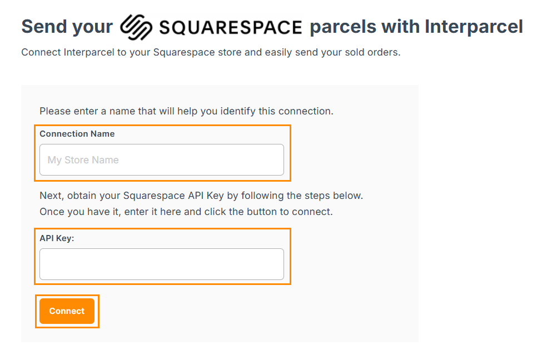
Task: Click the "Next, obtain your Squarespace API Key" line
Action: [139, 196]
